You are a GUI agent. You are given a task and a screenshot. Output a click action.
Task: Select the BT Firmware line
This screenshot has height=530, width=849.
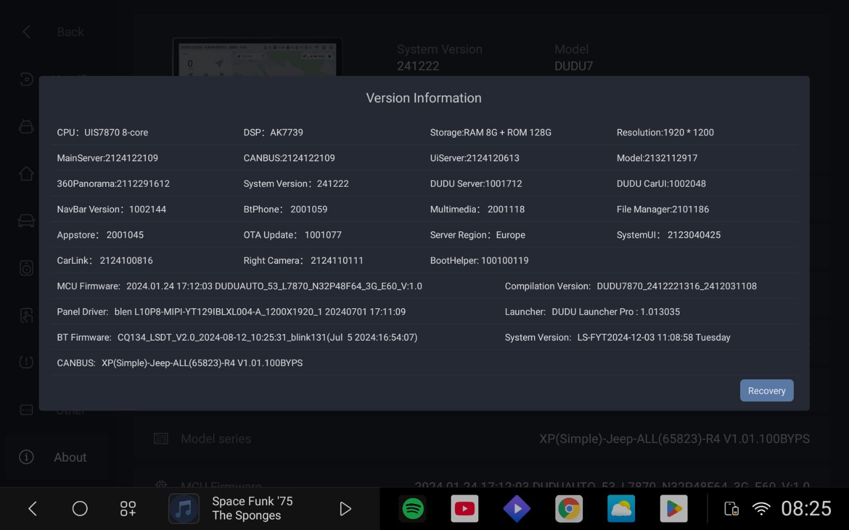pos(237,337)
